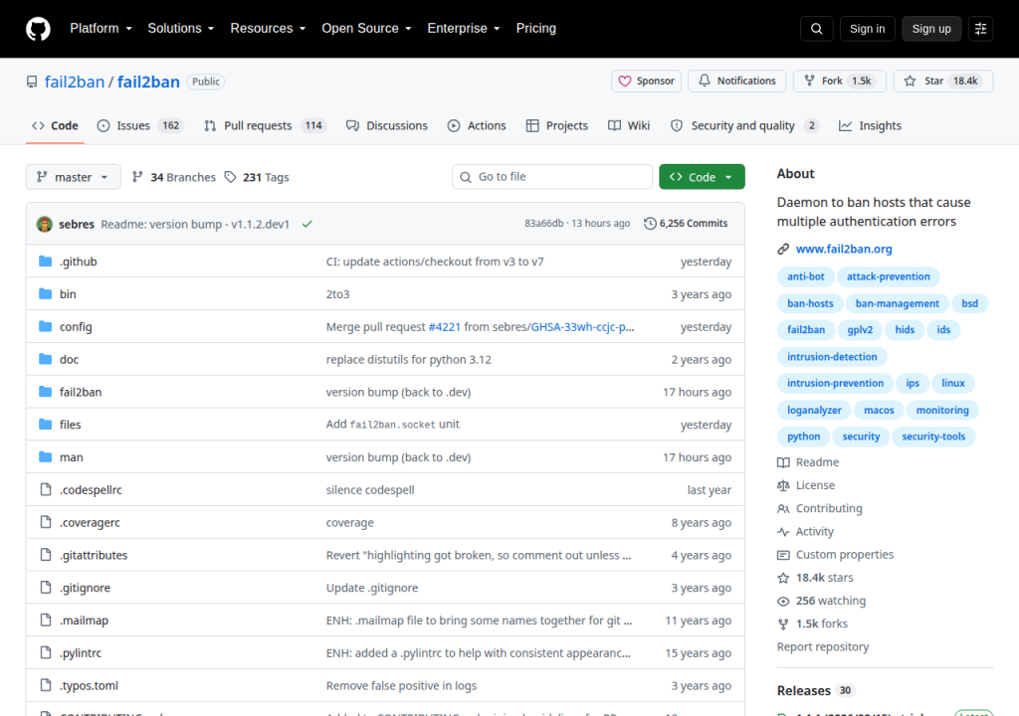1019x716 pixels.
Task: Switch to the Actions tab
Action: [x=477, y=125]
